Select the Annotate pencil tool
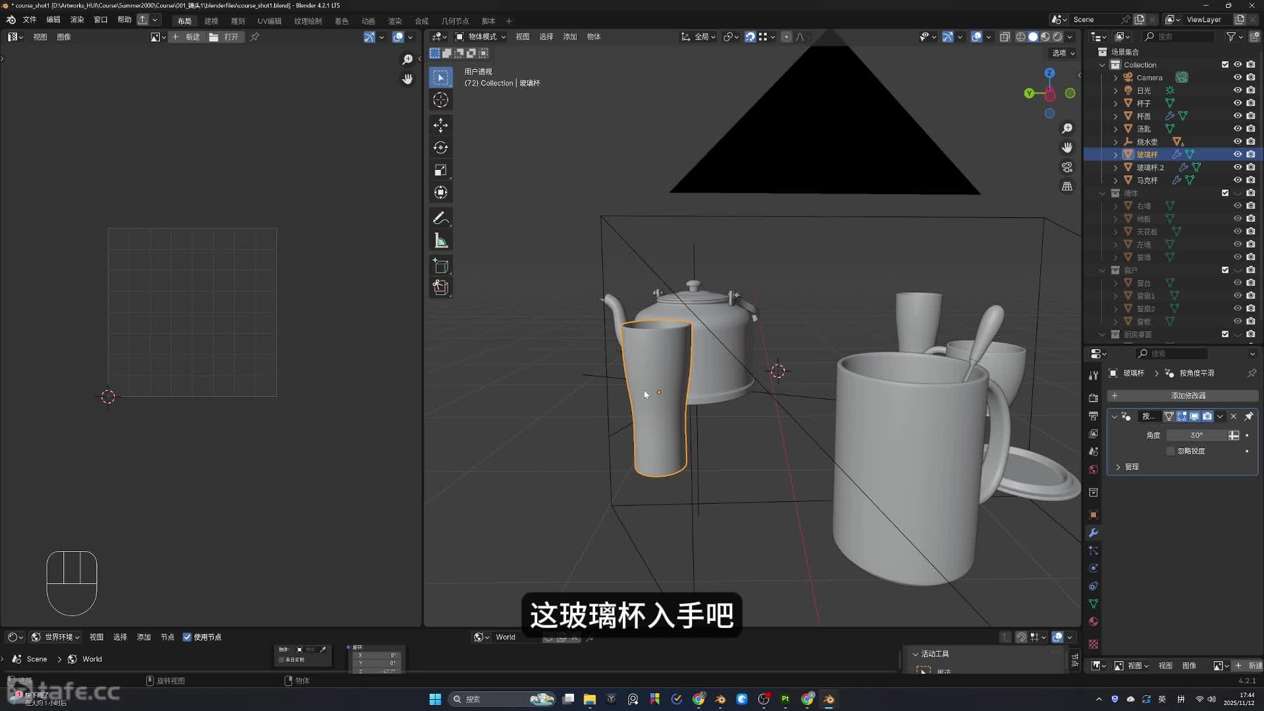This screenshot has width=1264, height=711. (x=440, y=218)
